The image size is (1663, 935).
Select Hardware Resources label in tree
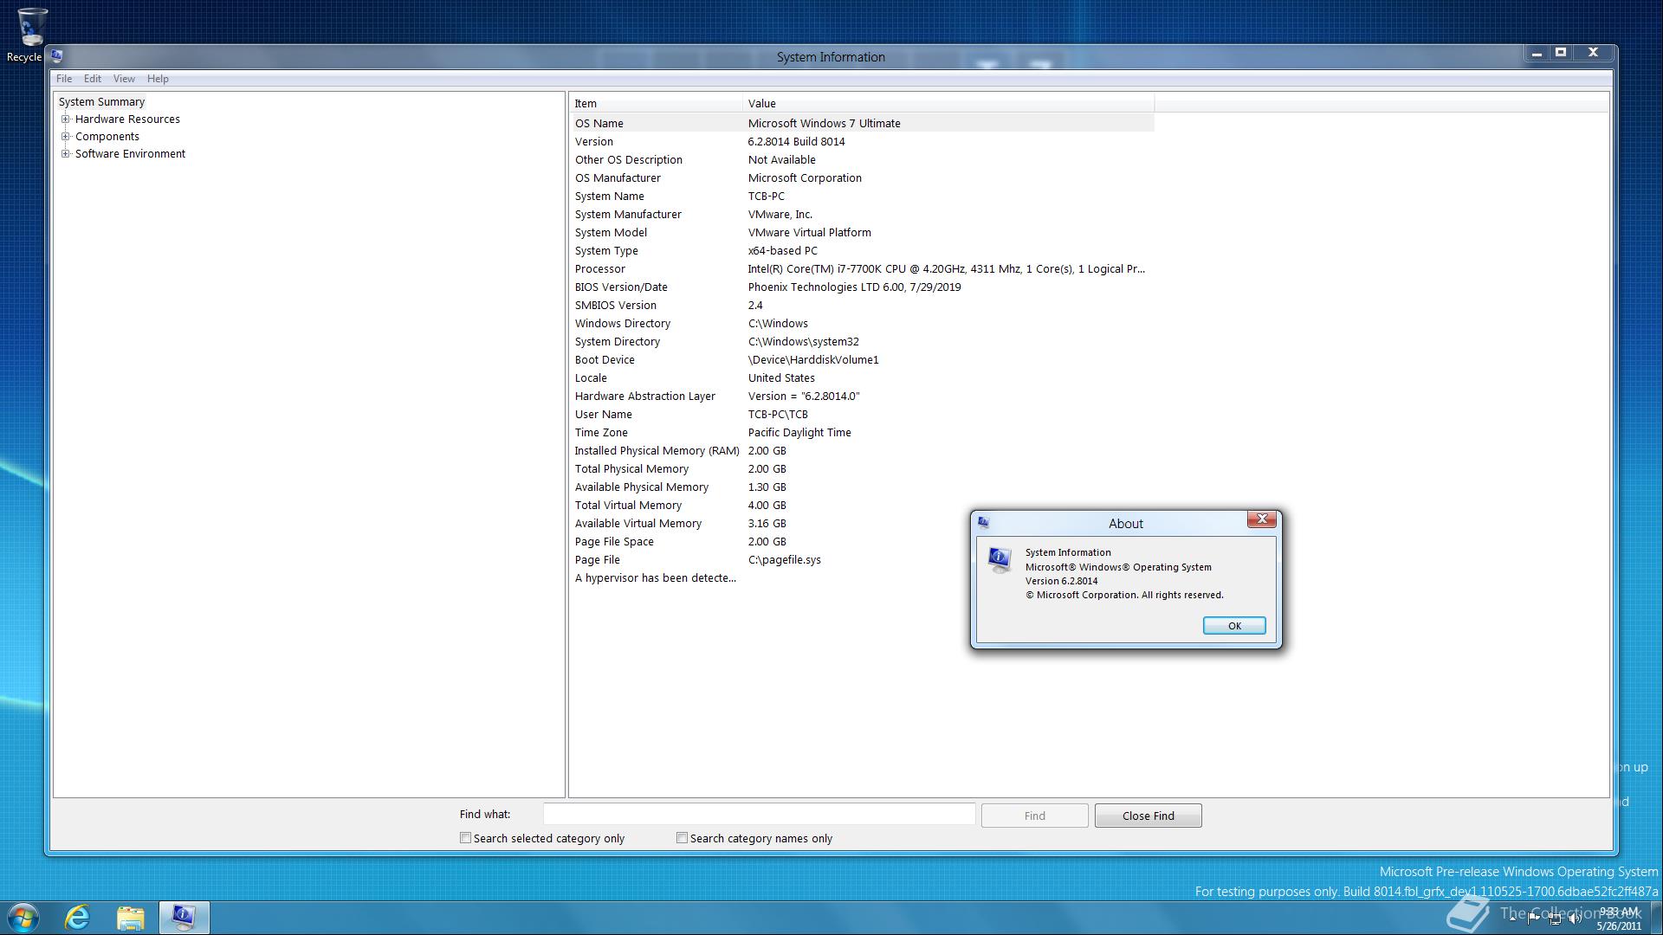(x=127, y=119)
